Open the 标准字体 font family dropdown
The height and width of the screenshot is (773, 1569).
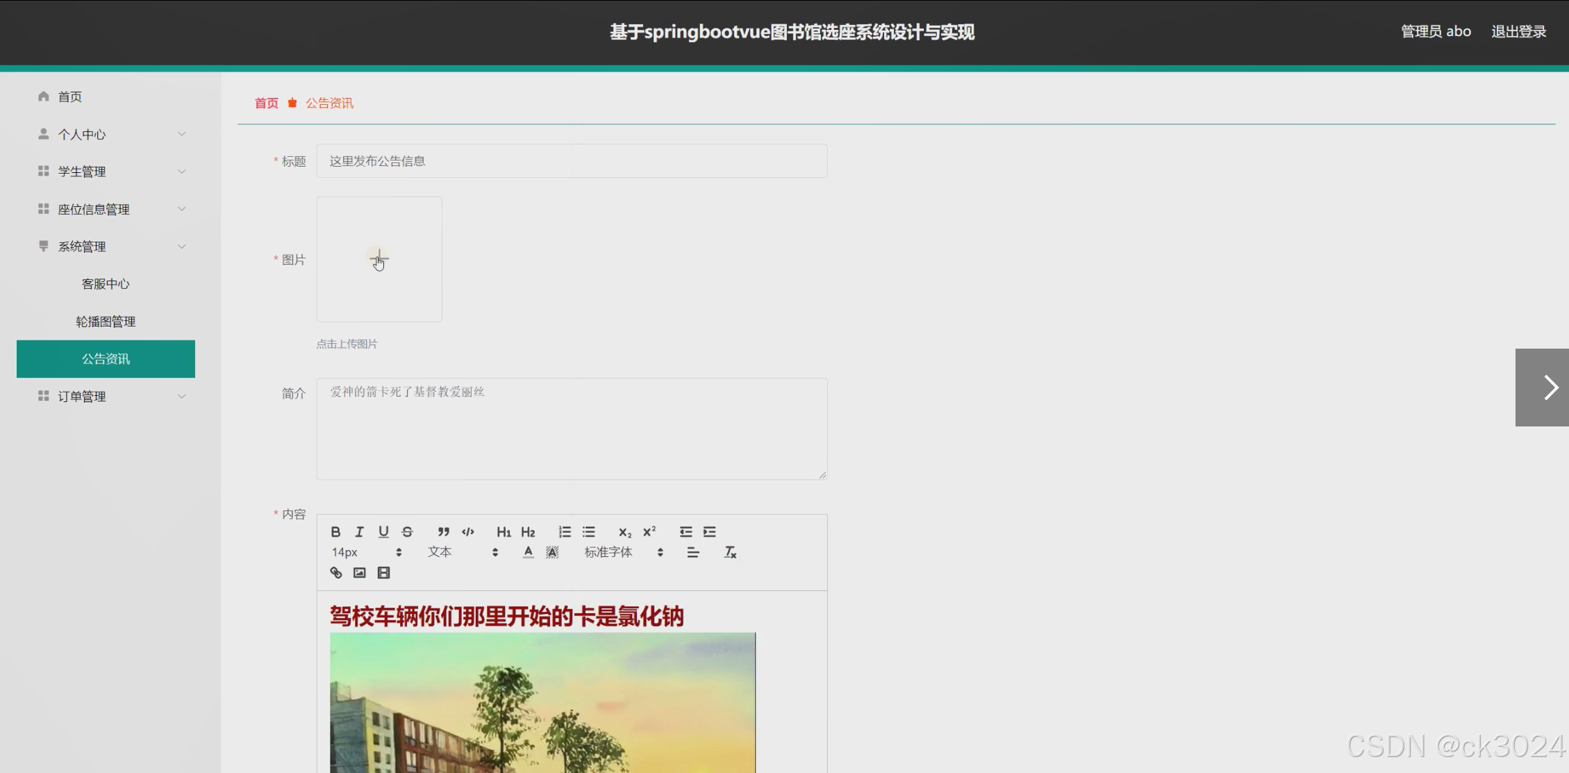623,552
